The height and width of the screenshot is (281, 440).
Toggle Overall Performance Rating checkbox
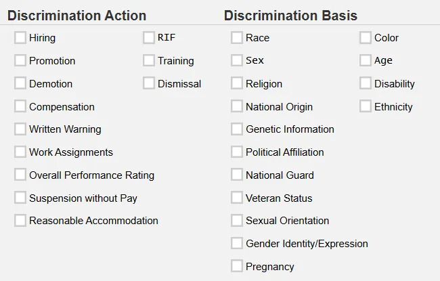coord(20,175)
